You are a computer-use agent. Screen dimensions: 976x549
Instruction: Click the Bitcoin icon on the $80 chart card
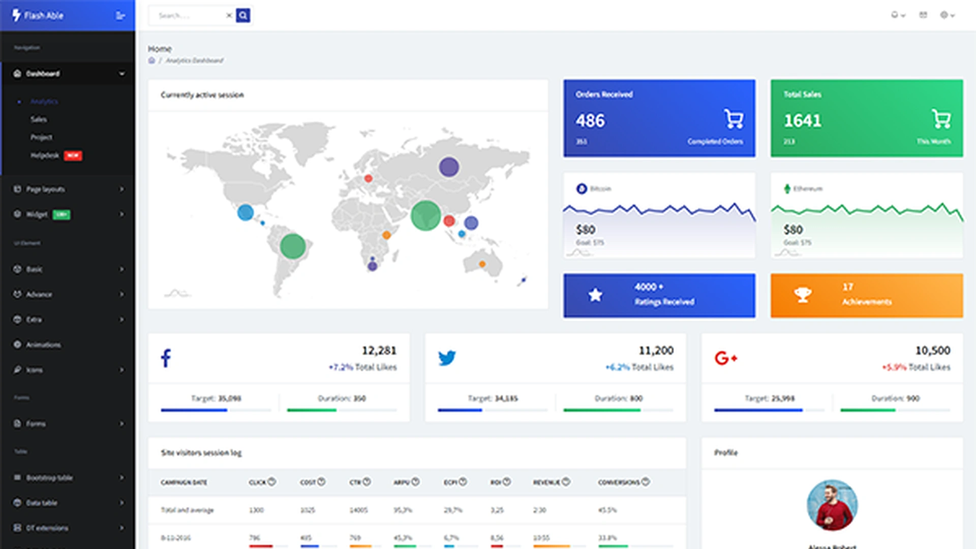(581, 189)
